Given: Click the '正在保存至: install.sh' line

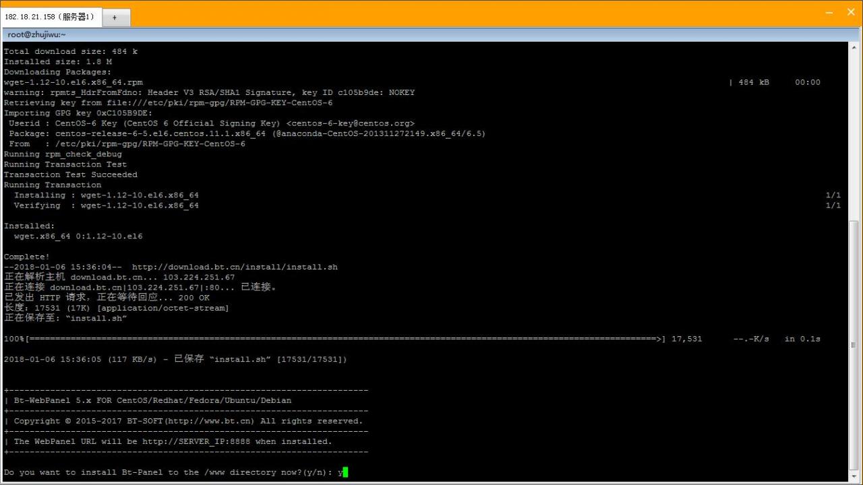Looking at the screenshot, I should pyautogui.click(x=65, y=319).
